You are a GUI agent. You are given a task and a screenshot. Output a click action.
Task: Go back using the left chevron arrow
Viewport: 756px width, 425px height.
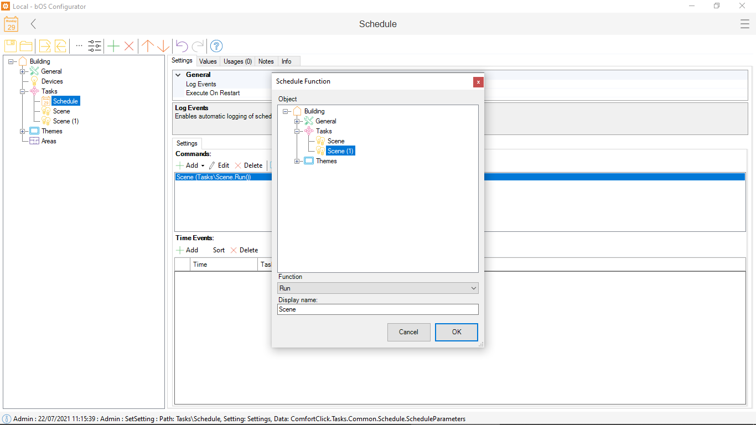point(34,24)
